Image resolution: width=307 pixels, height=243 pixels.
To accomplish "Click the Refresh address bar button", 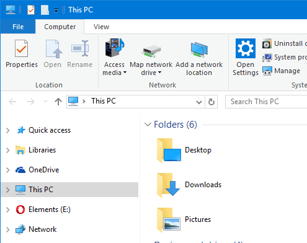I will point(211,102).
